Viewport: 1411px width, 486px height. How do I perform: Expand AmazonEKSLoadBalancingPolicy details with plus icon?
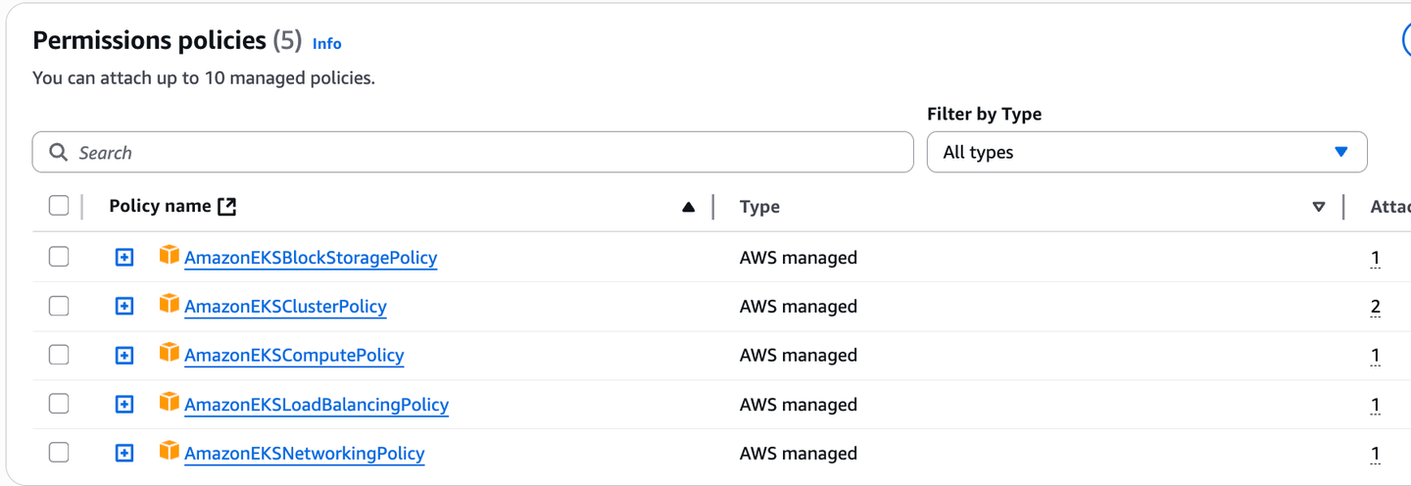tap(124, 405)
